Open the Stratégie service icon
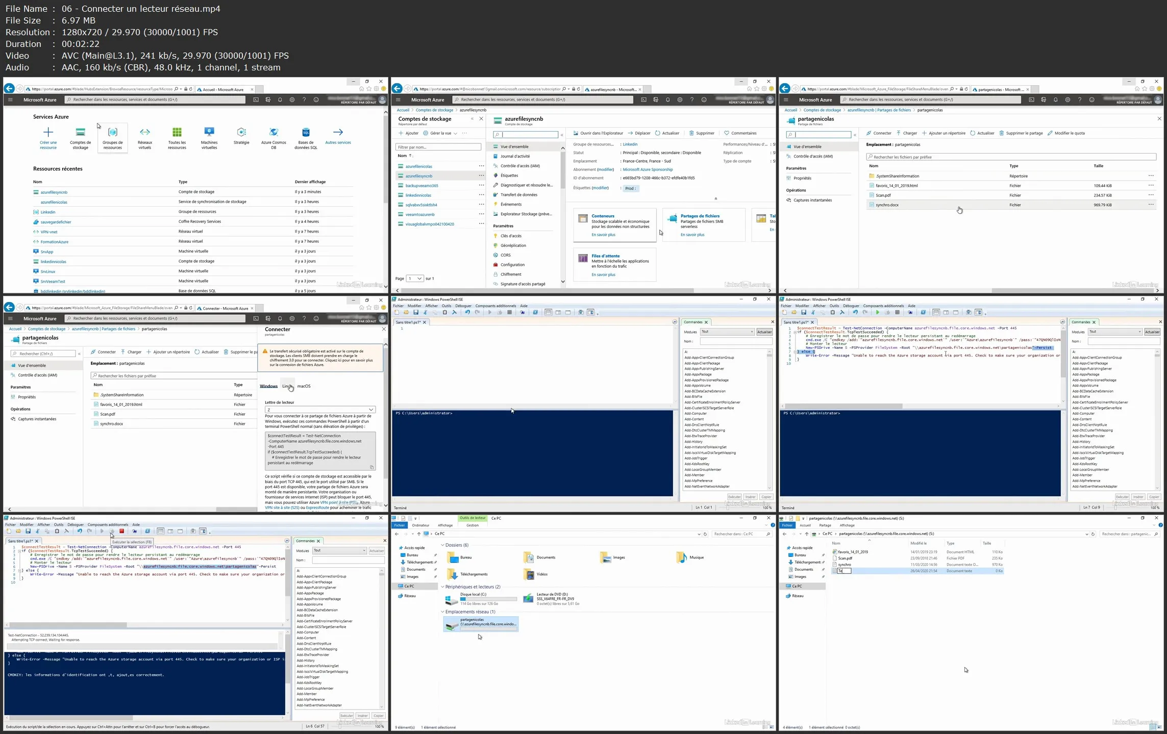Viewport: 1167px width, 734px height. tap(241, 136)
